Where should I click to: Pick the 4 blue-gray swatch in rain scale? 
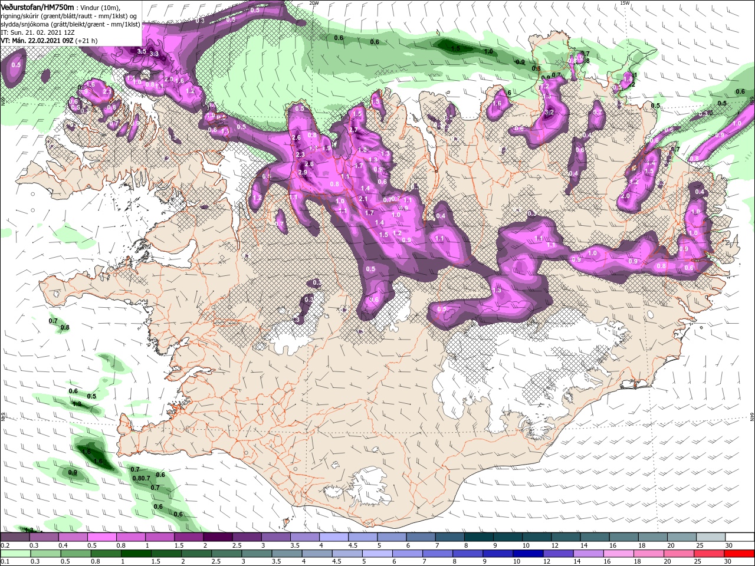[316, 554]
